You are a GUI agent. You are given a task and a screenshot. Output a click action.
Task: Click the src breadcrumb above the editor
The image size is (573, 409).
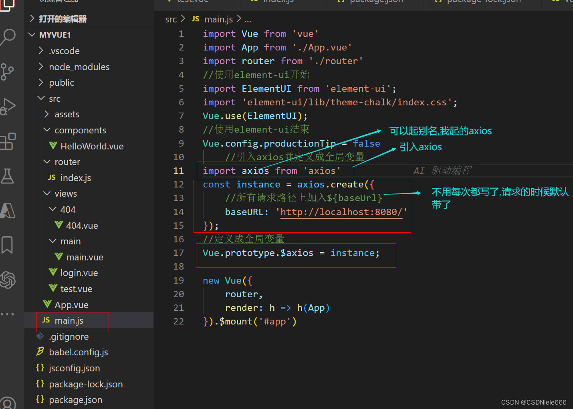pyautogui.click(x=171, y=19)
